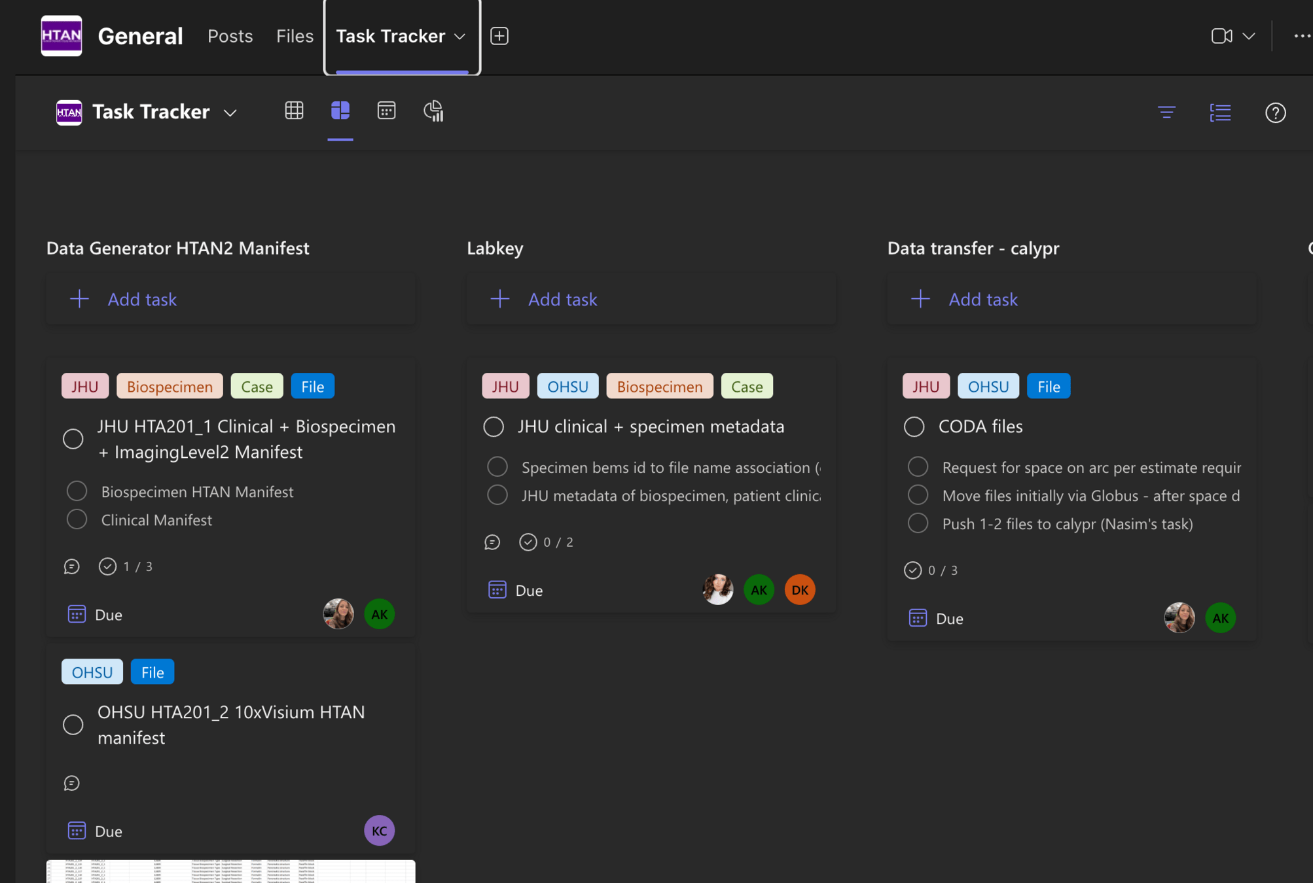
Task: Switch to the Posts tab
Action: coord(230,36)
